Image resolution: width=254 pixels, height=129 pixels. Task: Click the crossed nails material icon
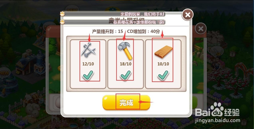pyautogui.click(x=88, y=50)
